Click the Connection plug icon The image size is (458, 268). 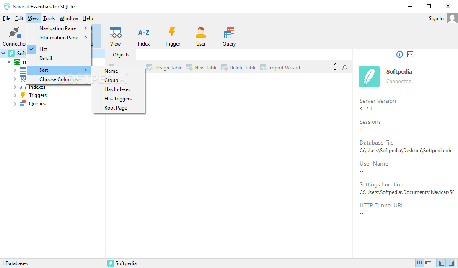(15, 32)
